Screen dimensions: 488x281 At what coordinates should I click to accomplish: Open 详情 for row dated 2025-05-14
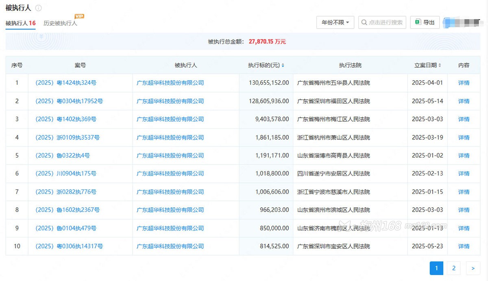(x=464, y=101)
